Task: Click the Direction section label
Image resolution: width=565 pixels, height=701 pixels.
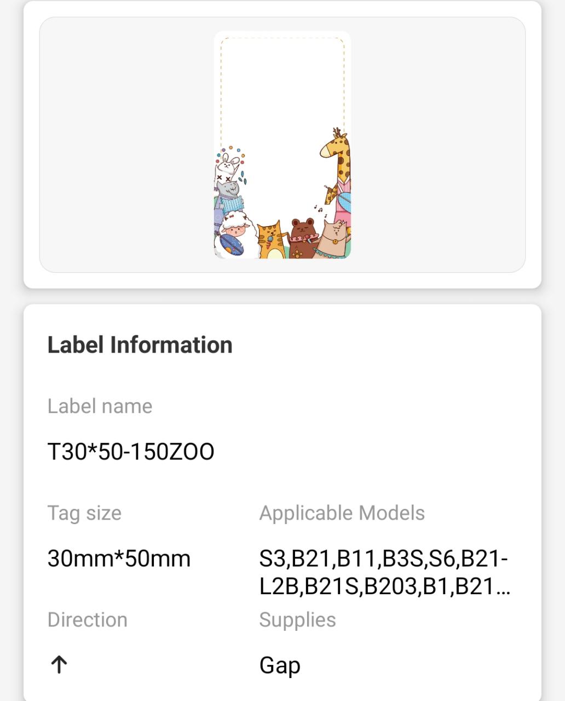Action: 88,619
